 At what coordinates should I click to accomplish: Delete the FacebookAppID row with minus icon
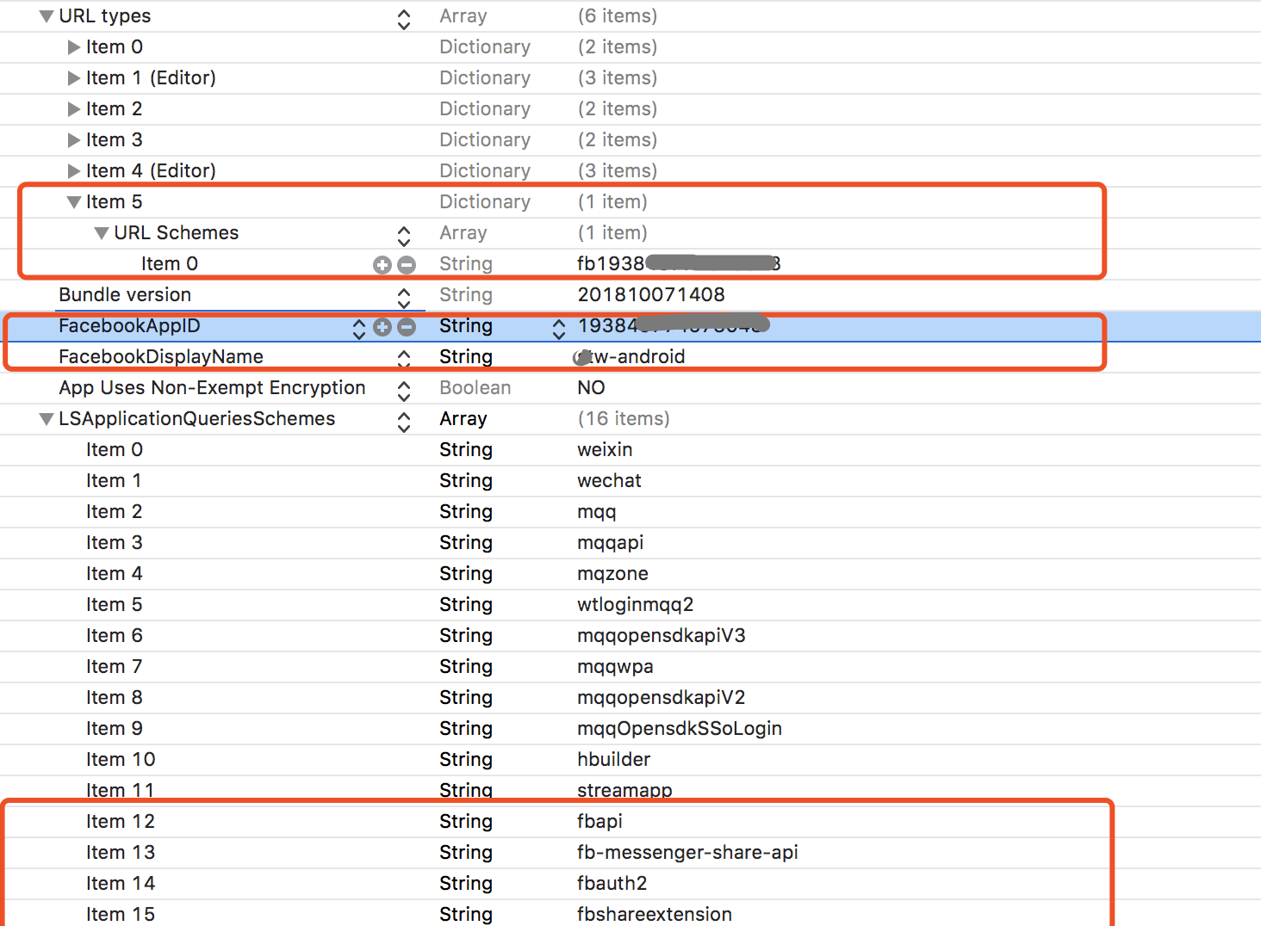click(x=407, y=327)
